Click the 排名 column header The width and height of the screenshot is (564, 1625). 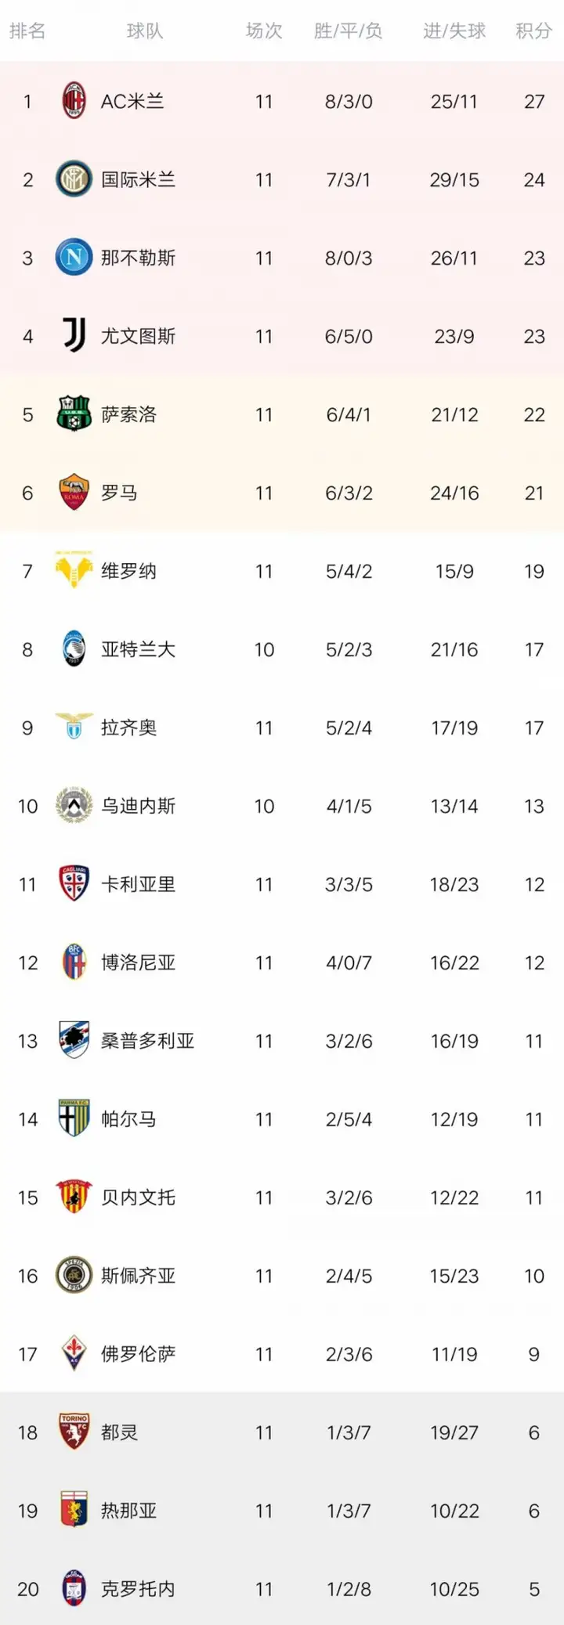click(27, 31)
